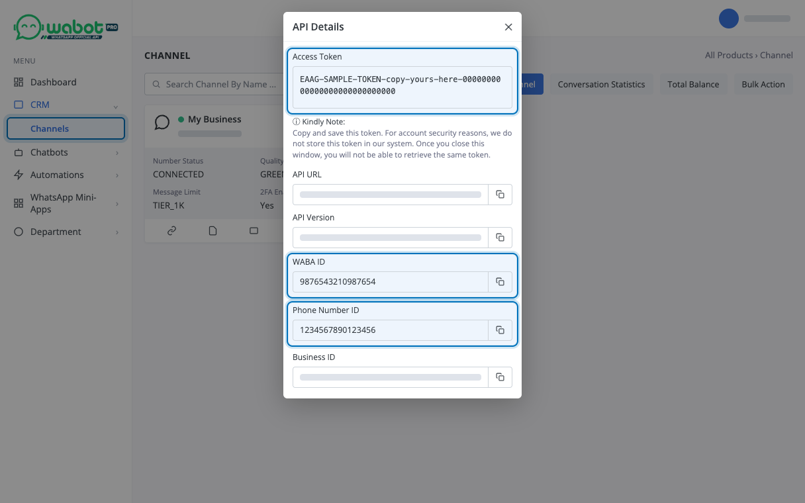The height and width of the screenshot is (503, 805).
Task: Click the Total Balance button
Action: coord(693,84)
